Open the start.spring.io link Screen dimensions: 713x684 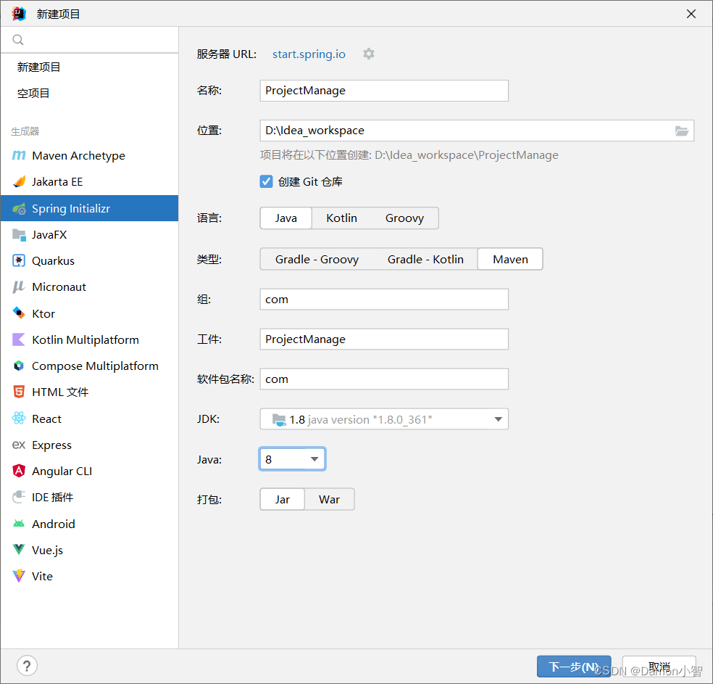tap(309, 54)
